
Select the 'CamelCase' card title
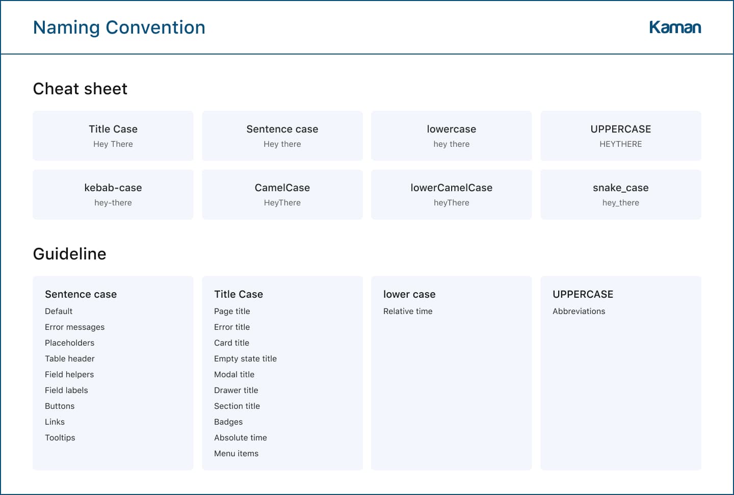coord(282,188)
